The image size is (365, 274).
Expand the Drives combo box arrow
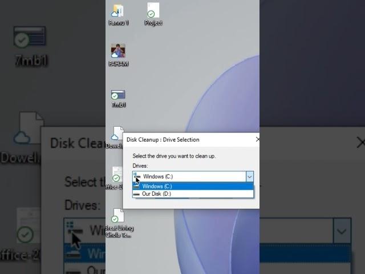click(250, 176)
